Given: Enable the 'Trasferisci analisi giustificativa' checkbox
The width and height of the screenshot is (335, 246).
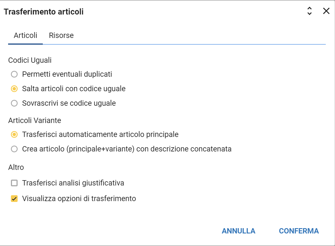Looking at the screenshot, I should (14, 183).
